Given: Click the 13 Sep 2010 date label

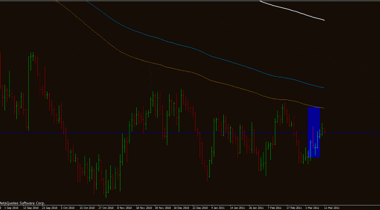Looking at the screenshot, I should point(31,208).
